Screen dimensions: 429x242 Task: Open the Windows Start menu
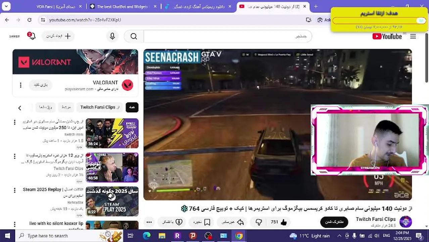tap(7, 236)
